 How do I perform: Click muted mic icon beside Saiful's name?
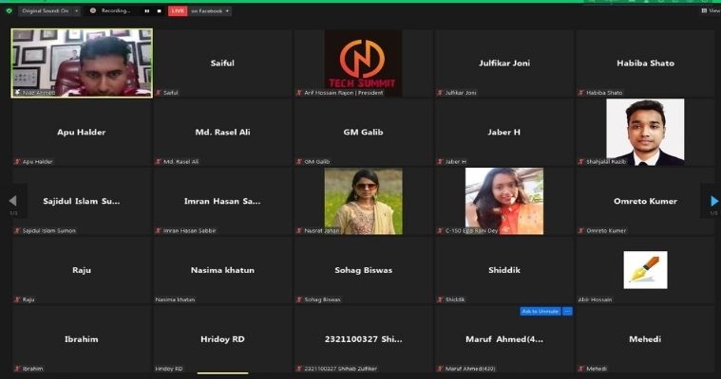[159, 93]
